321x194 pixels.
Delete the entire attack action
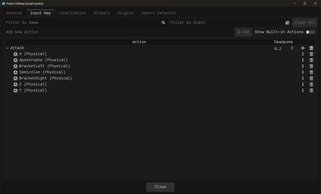click(311, 48)
